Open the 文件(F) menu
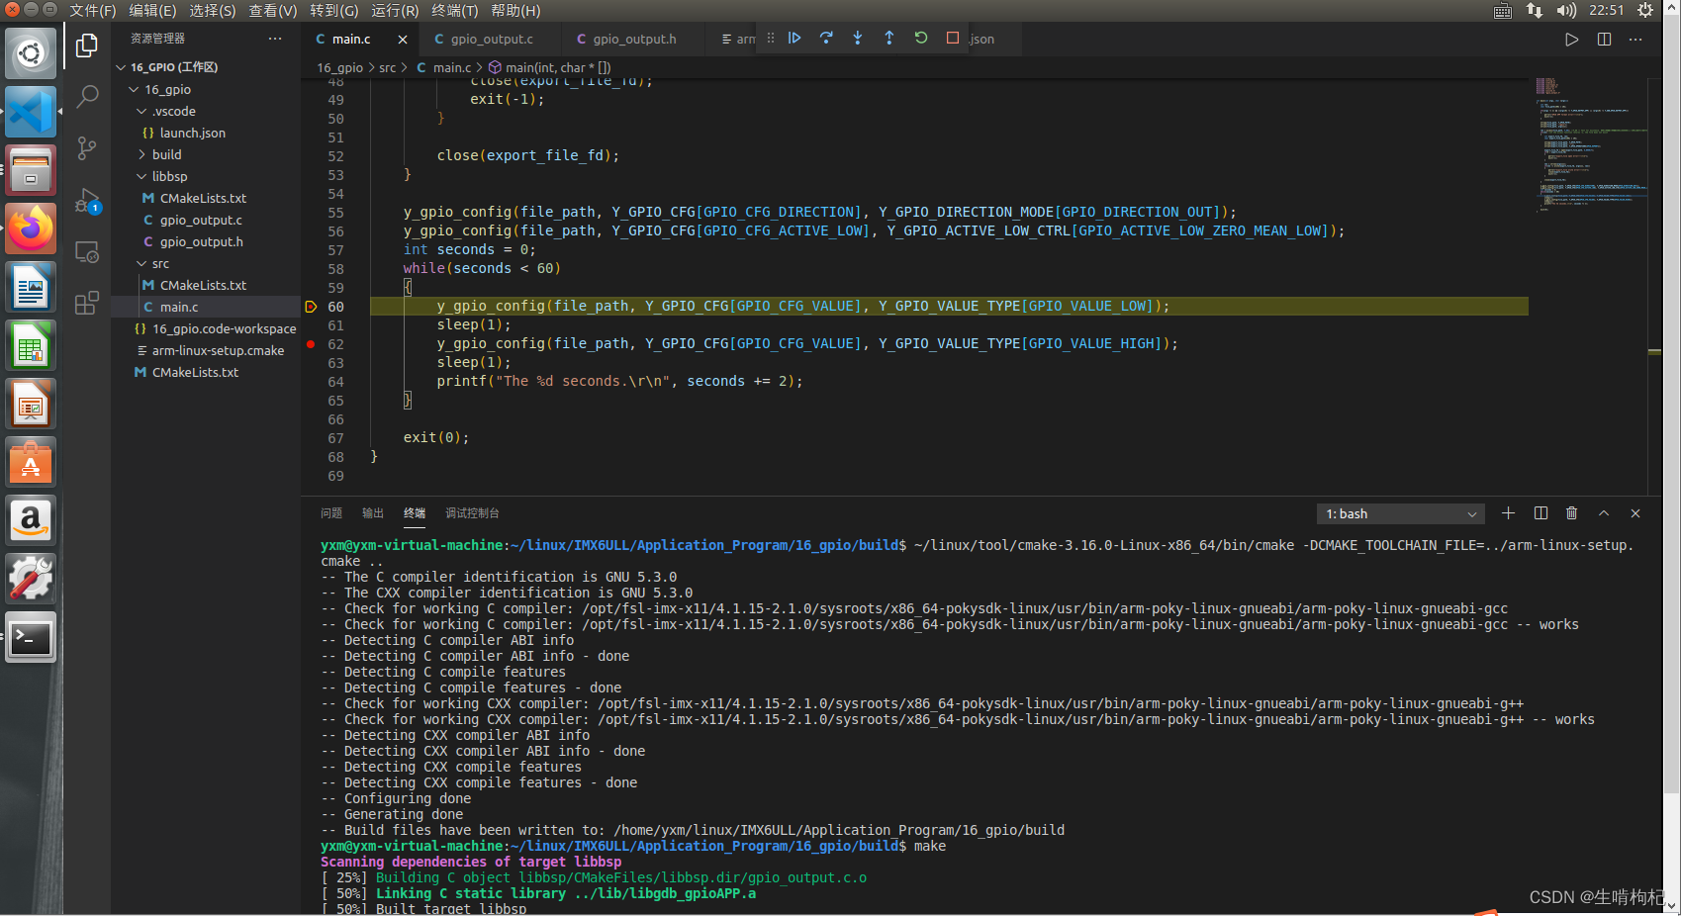Image resolution: width=1681 pixels, height=916 pixels. pos(92,10)
